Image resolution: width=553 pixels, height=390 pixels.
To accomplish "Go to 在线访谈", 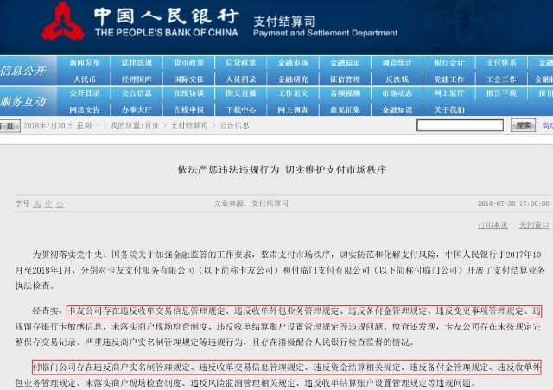I will coord(189,93).
